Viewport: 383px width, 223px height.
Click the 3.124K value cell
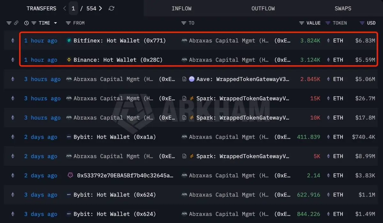[x=310, y=60]
